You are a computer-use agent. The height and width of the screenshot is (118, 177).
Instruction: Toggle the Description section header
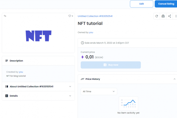coord(38,61)
